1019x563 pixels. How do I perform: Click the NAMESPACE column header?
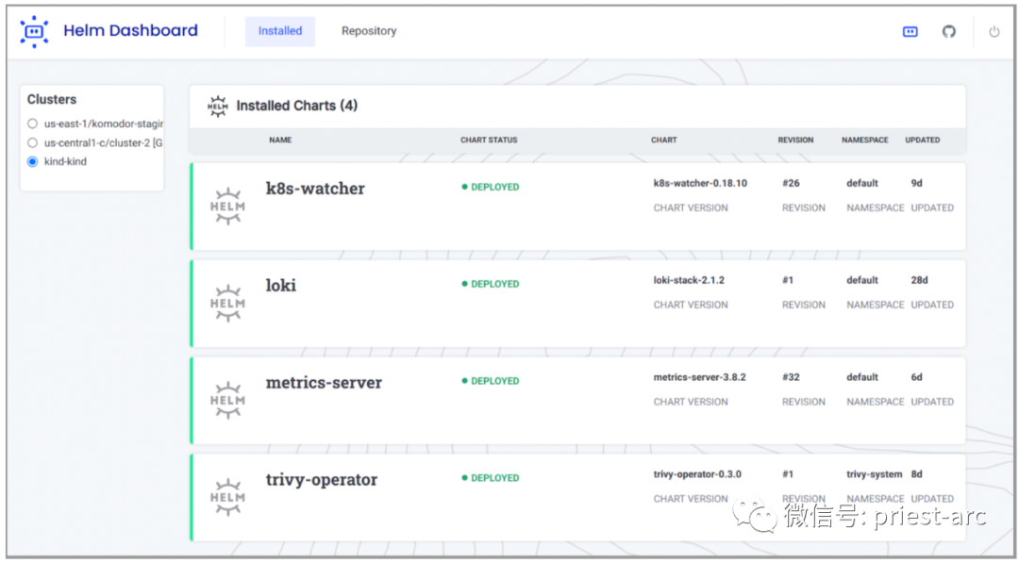864,141
